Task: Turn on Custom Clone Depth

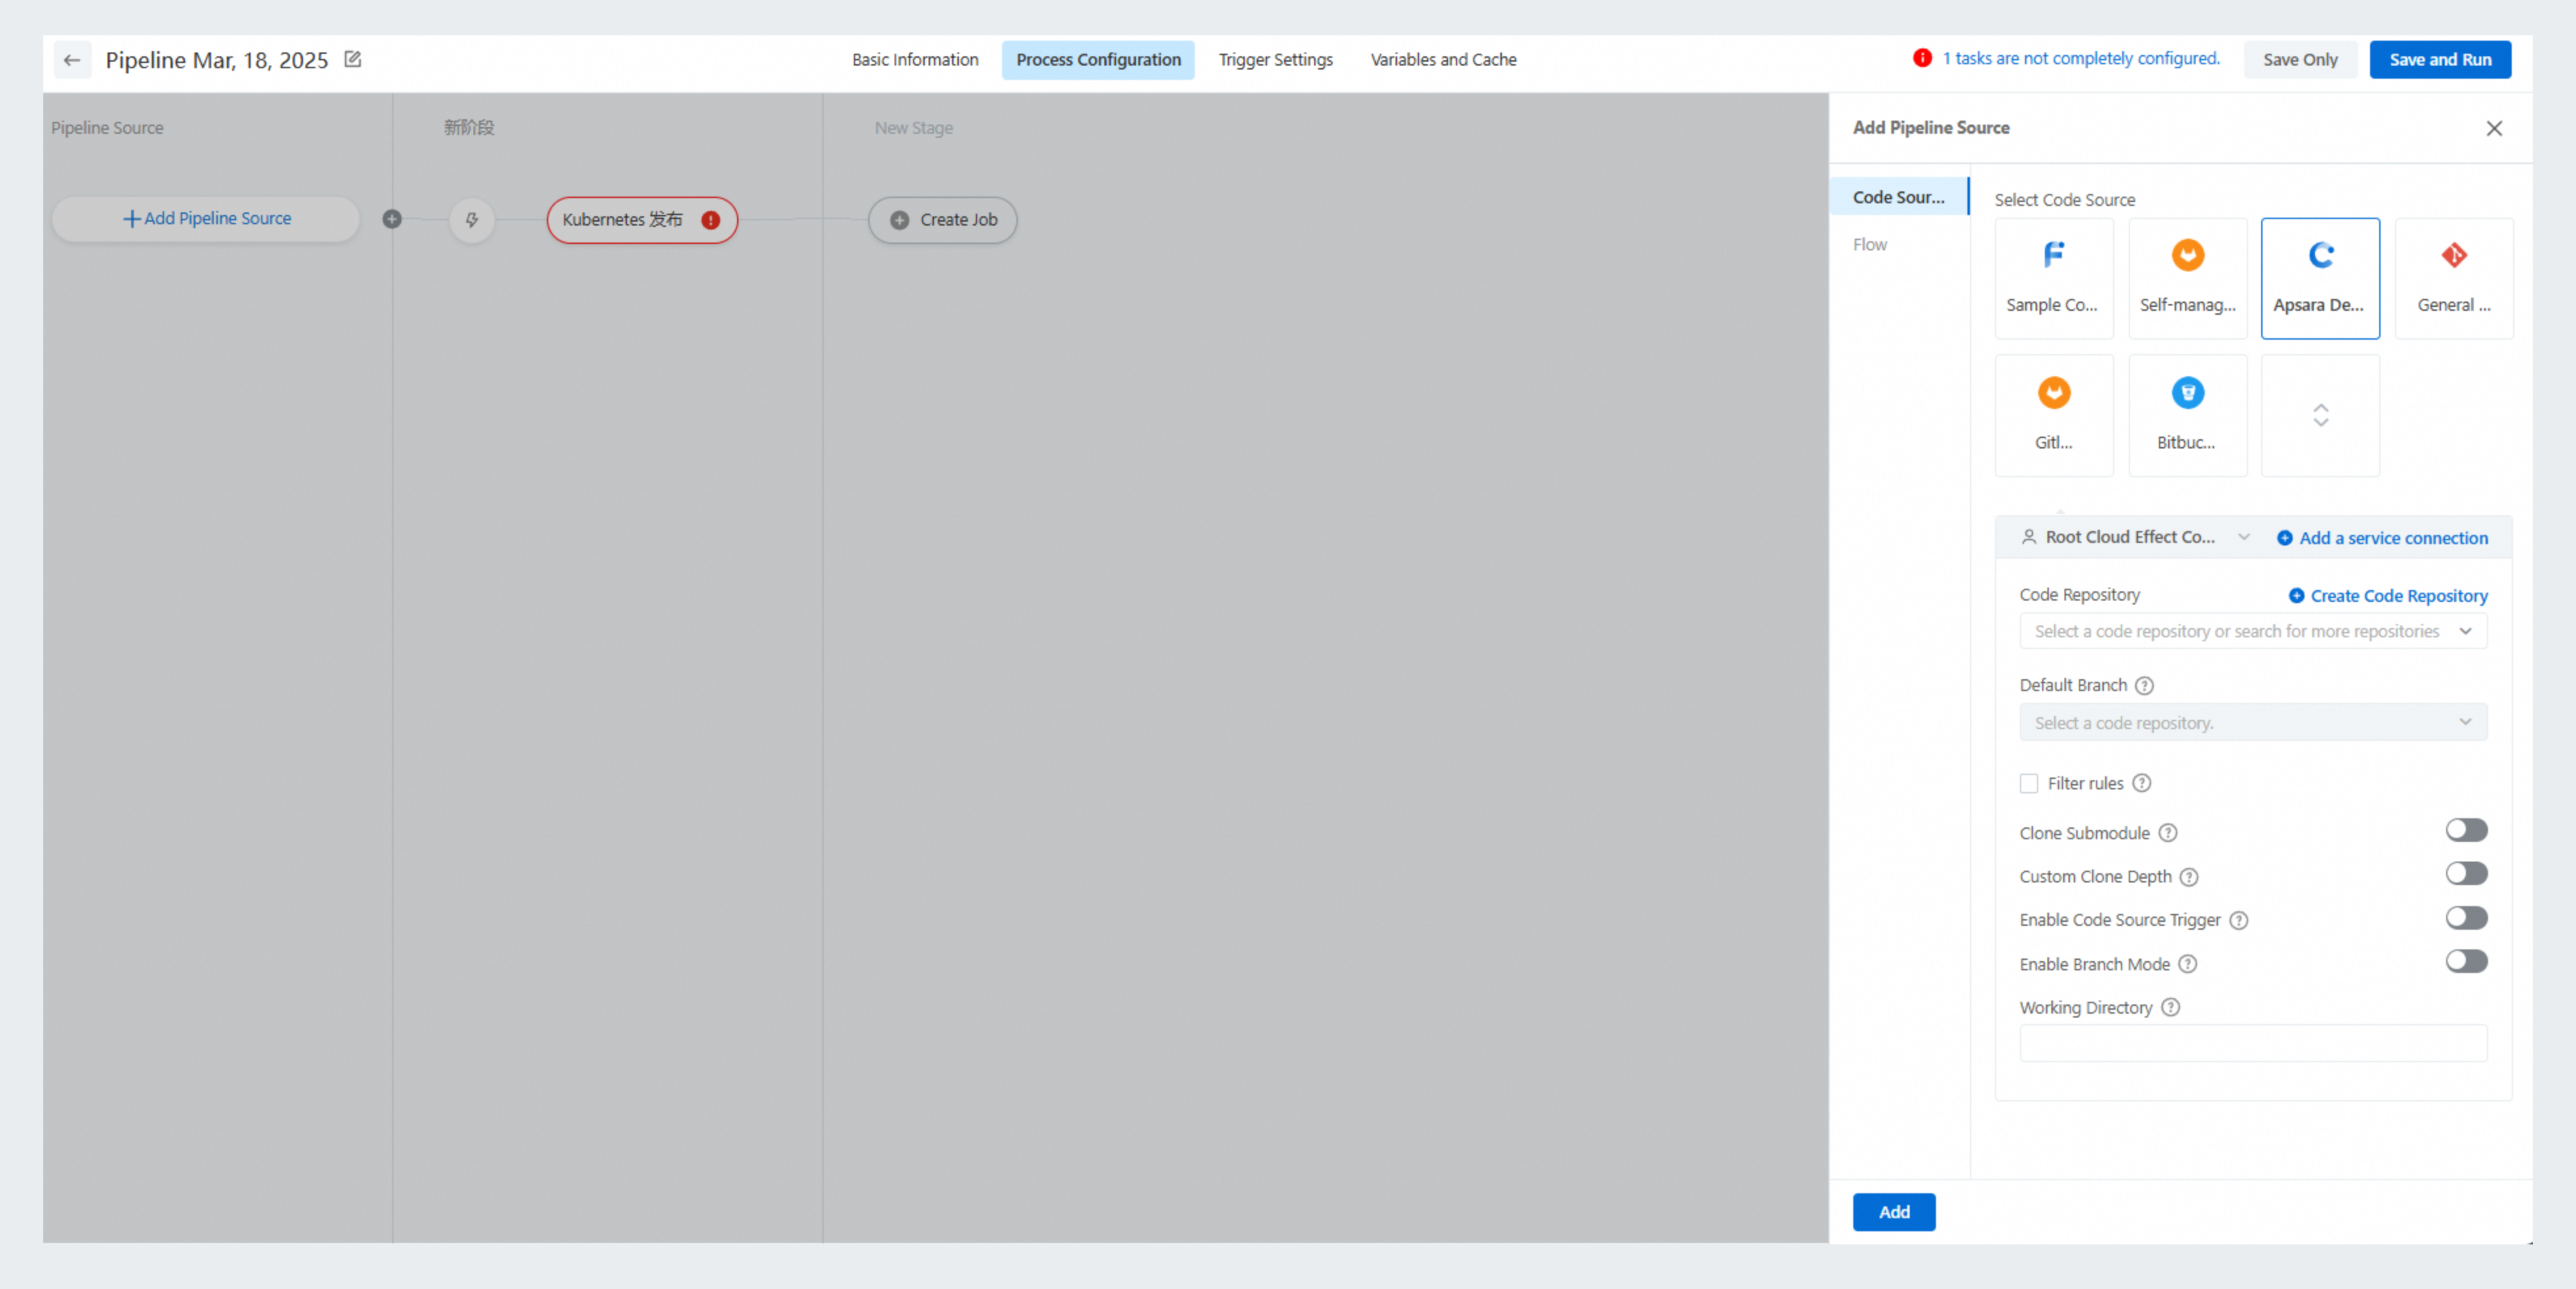Action: click(2466, 873)
